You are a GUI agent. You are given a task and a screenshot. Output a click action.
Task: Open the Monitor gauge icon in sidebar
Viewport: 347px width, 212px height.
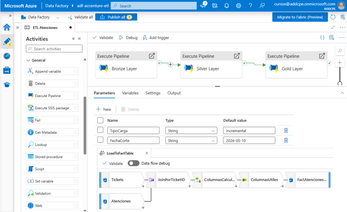coord(7,56)
